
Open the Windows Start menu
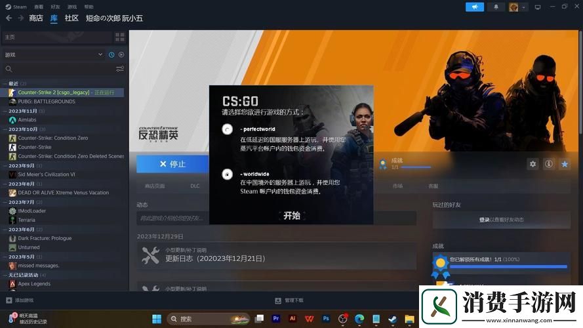pos(157,319)
